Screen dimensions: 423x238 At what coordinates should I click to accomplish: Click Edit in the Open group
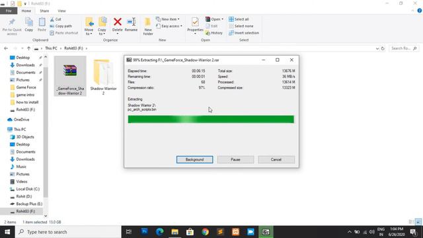(211, 26)
